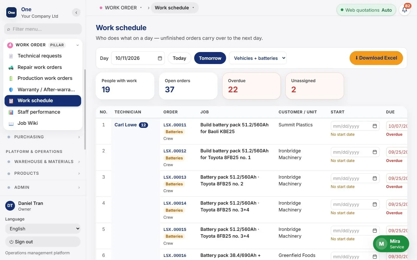The image size is (417, 260).
Task: Open Mira Service chat bubble
Action: pos(391,244)
